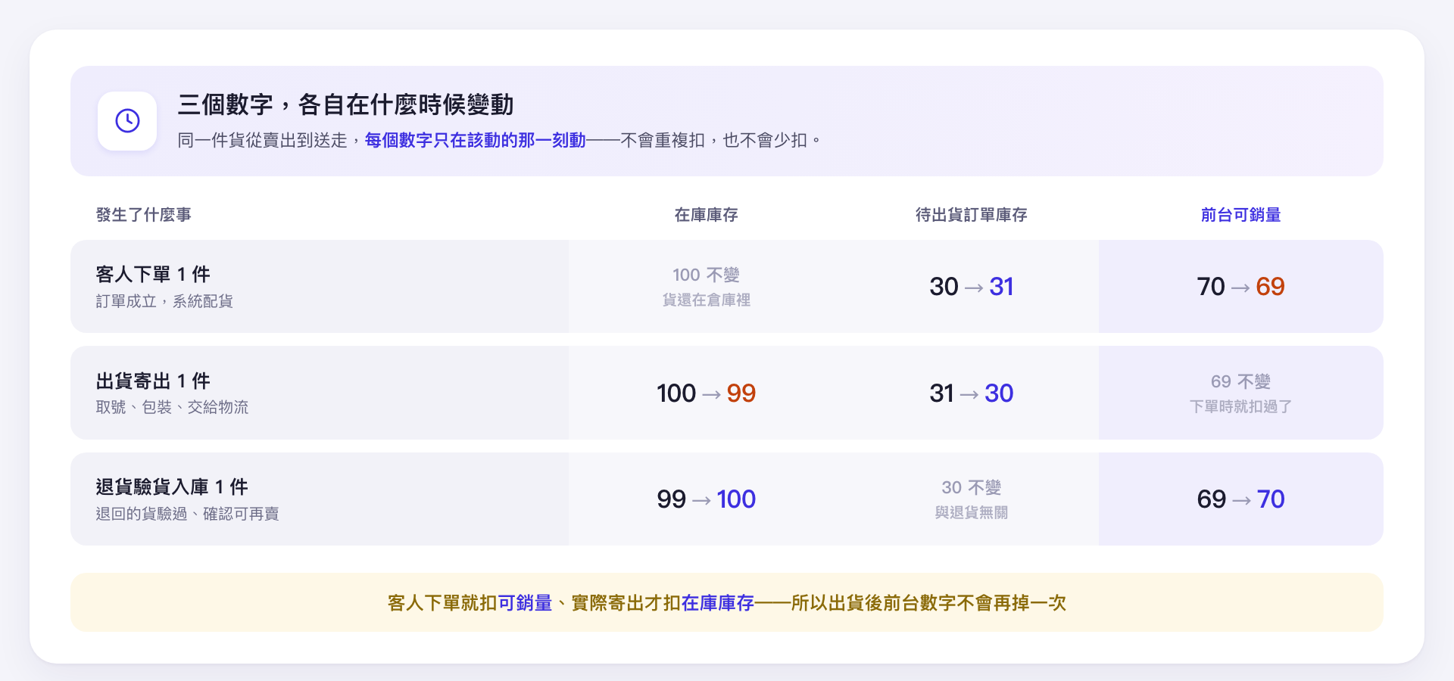Image resolution: width=1454 pixels, height=681 pixels.
Task: Click the value 99 → 100
Action: tap(706, 499)
